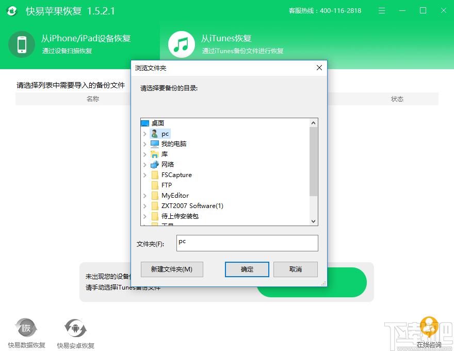Minimize the 快易苹果恢复 main window
Image resolution: width=454 pixels, height=351 pixels.
click(x=402, y=11)
